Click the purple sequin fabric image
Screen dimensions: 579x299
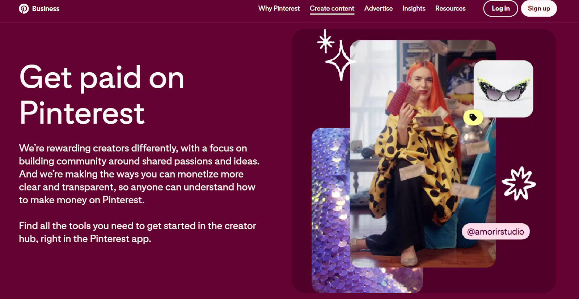331,210
